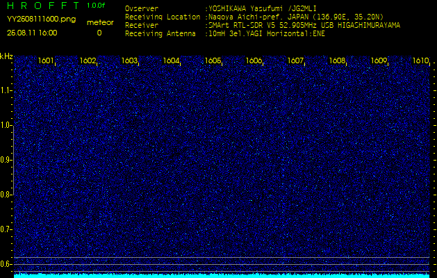Click antenna value 10mH 3el.YAGI Horizontal:ENE

(x=267, y=34)
